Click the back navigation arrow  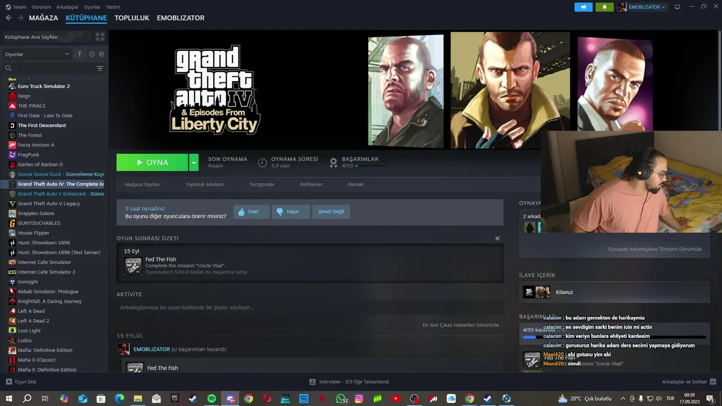pyautogui.click(x=8, y=18)
